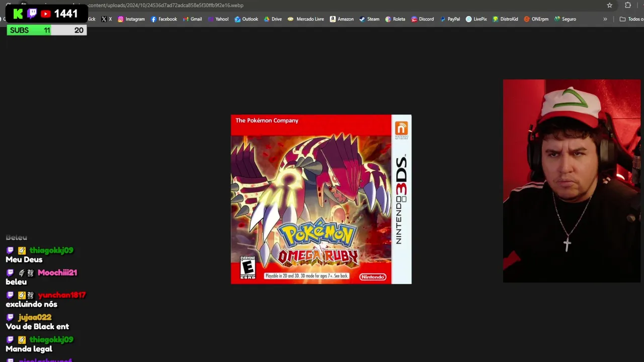Open the Roleta bookmark
The width and height of the screenshot is (644, 362).
395,19
